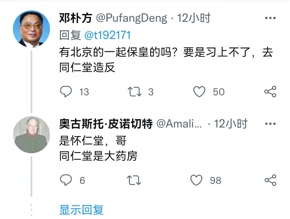Like the tweet with 98 likes
This screenshot has width=290, height=219.
[x=196, y=180]
